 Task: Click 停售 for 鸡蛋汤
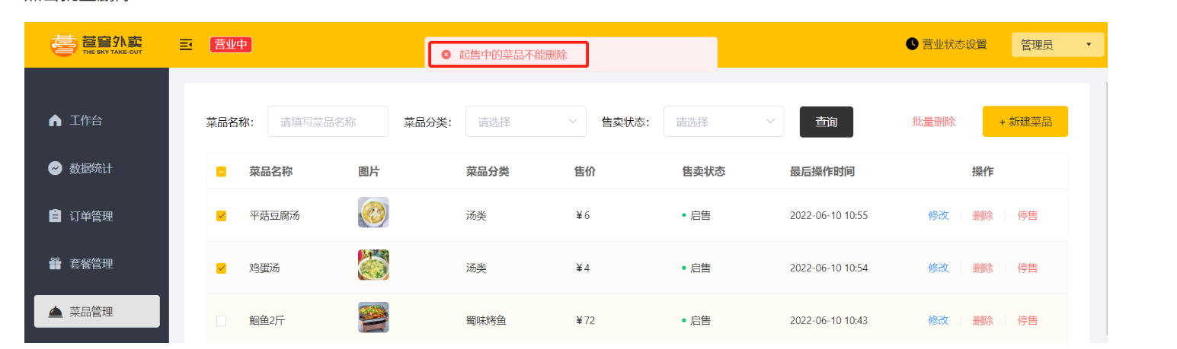pyautogui.click(x=1028, y=268)
